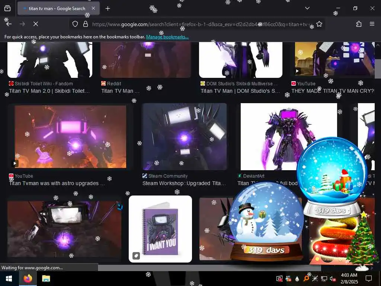Click the horizontal scrollbar at page bottom

(x=209, y=268)
